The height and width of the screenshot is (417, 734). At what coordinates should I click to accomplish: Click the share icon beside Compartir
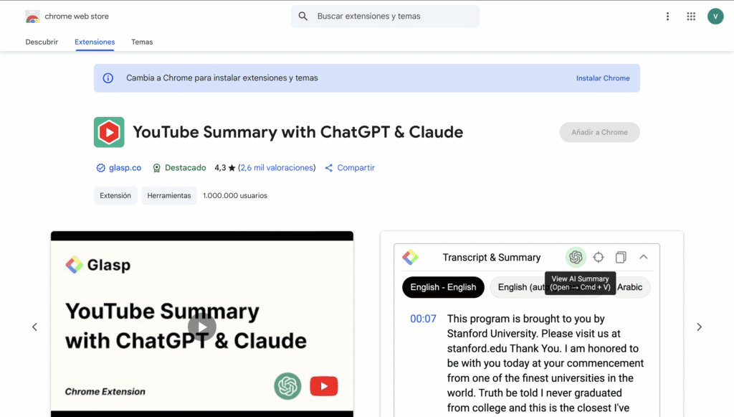coord(329,168)
